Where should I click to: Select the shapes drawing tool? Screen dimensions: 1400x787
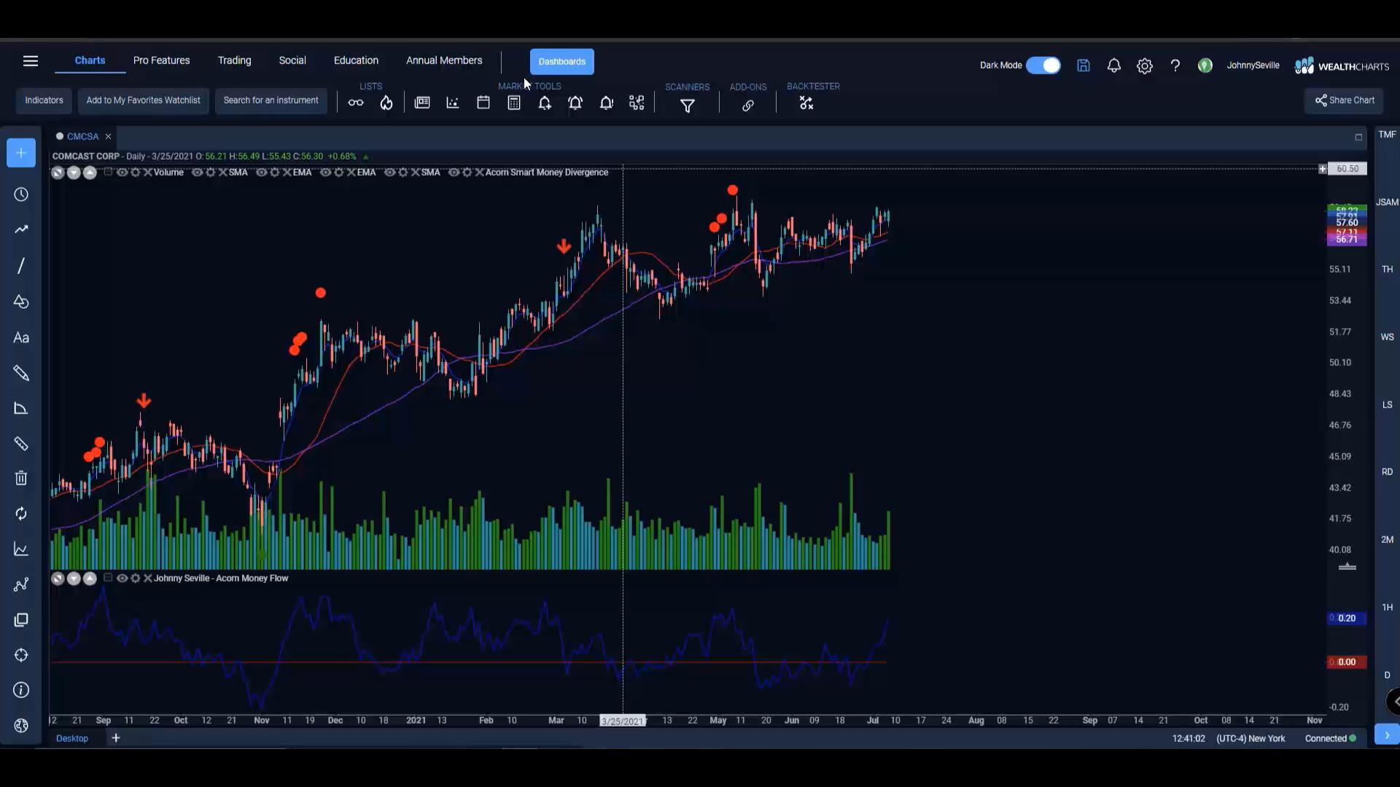[x=21, y=302]
